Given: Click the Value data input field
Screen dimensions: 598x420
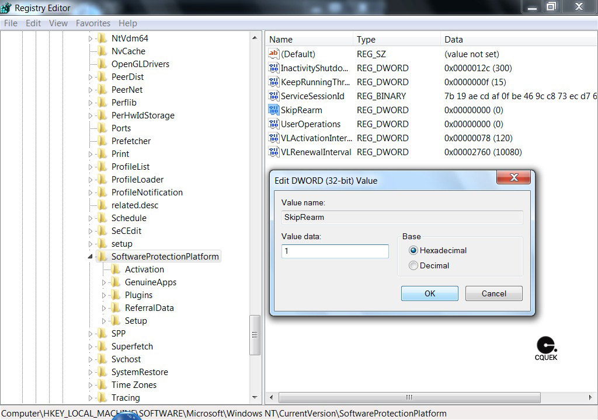Looking at the screenshot, I should [335, 251].
